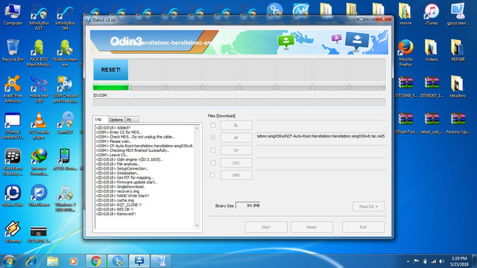The image size is (477, 268).
Task: Show hidden system tray icons
Action: tap(408, 261)
